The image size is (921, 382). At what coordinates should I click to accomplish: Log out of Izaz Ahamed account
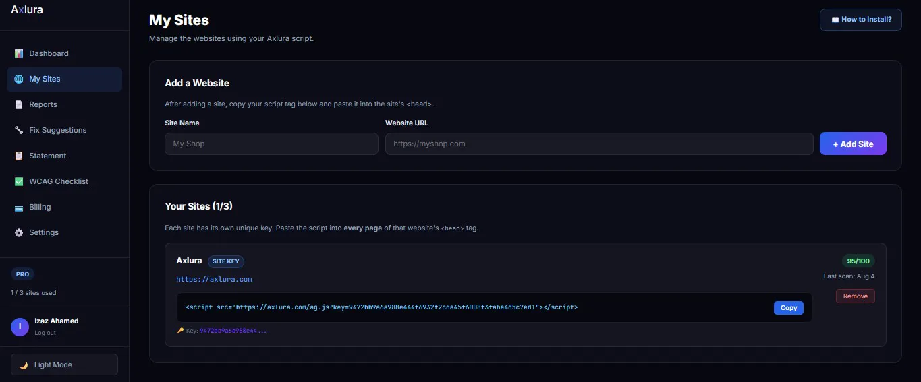coord(45,333)
